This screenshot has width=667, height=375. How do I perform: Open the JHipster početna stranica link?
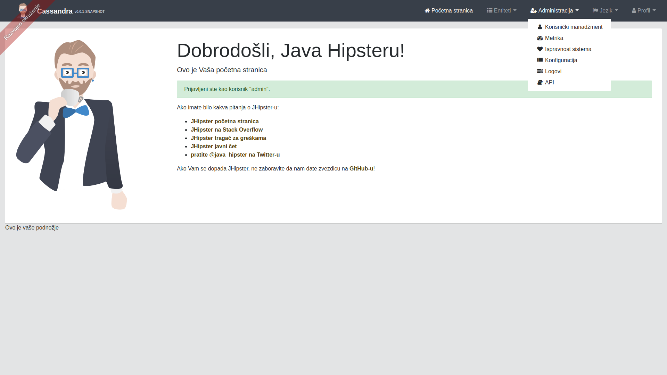[224, 122]
